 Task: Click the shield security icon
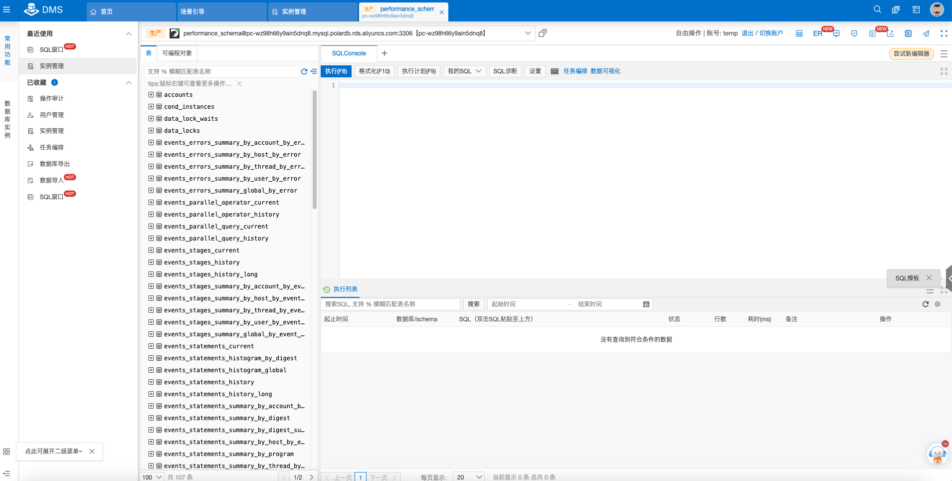pos(854,33)
